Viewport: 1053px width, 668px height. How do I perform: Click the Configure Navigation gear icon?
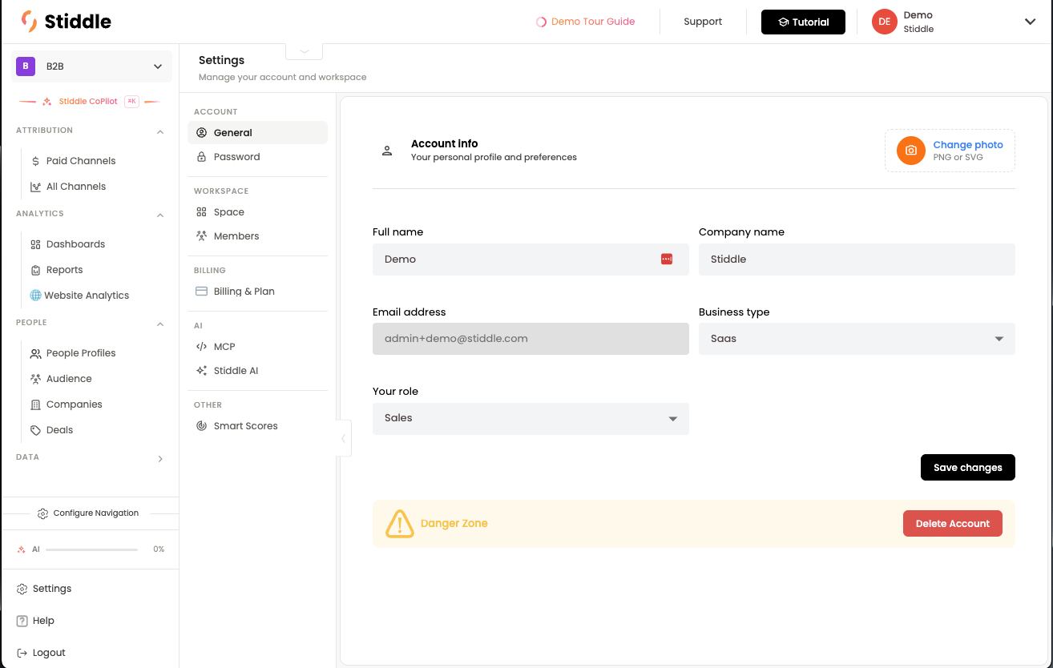(x=43, y=513)
